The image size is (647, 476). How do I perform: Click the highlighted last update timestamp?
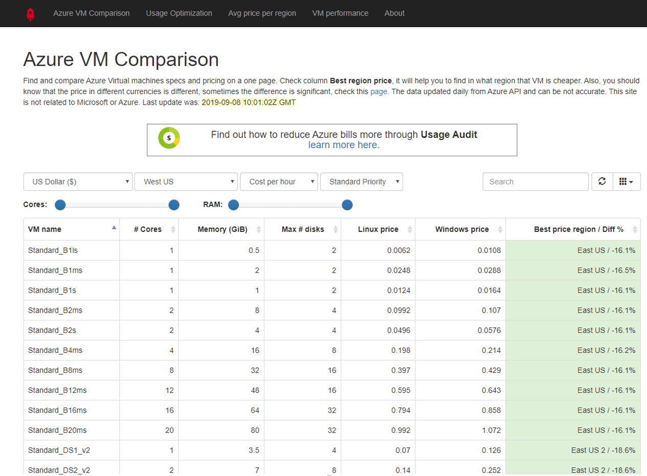click(249, 102)
